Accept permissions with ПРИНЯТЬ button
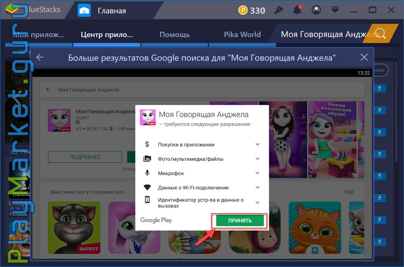Viewport: 404px width, 267px height. coord(240,221)
